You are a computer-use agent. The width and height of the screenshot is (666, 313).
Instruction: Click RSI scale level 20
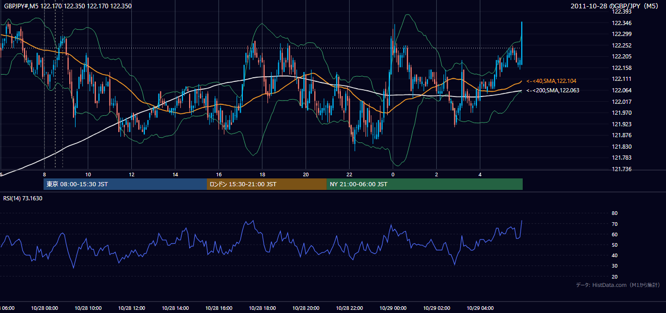(x=614, y=276)
